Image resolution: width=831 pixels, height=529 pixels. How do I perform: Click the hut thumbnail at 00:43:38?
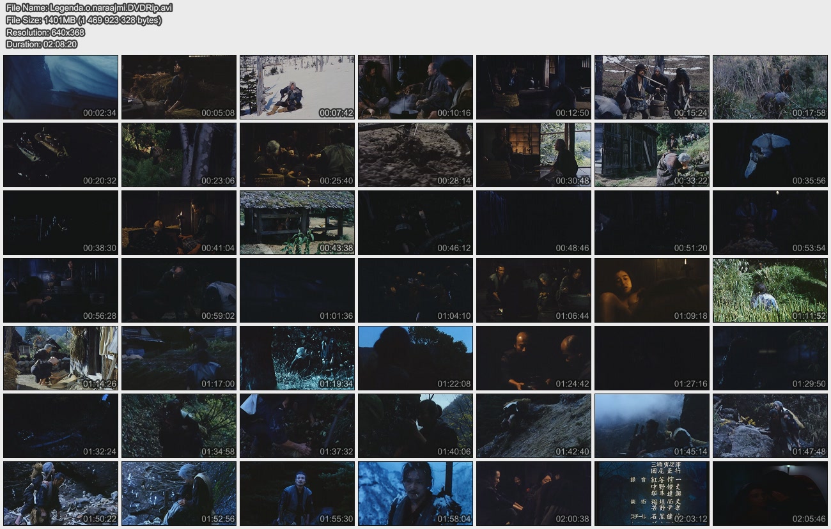coord(297,222)
